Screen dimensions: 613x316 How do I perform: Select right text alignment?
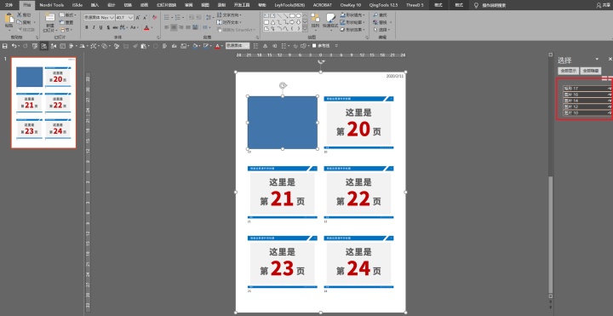181,28
